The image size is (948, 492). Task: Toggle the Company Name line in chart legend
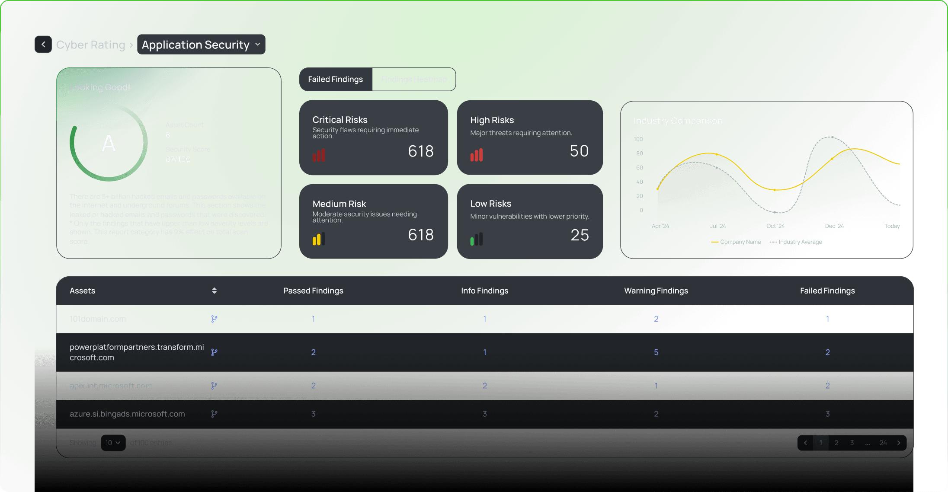(x=736, y=242)
